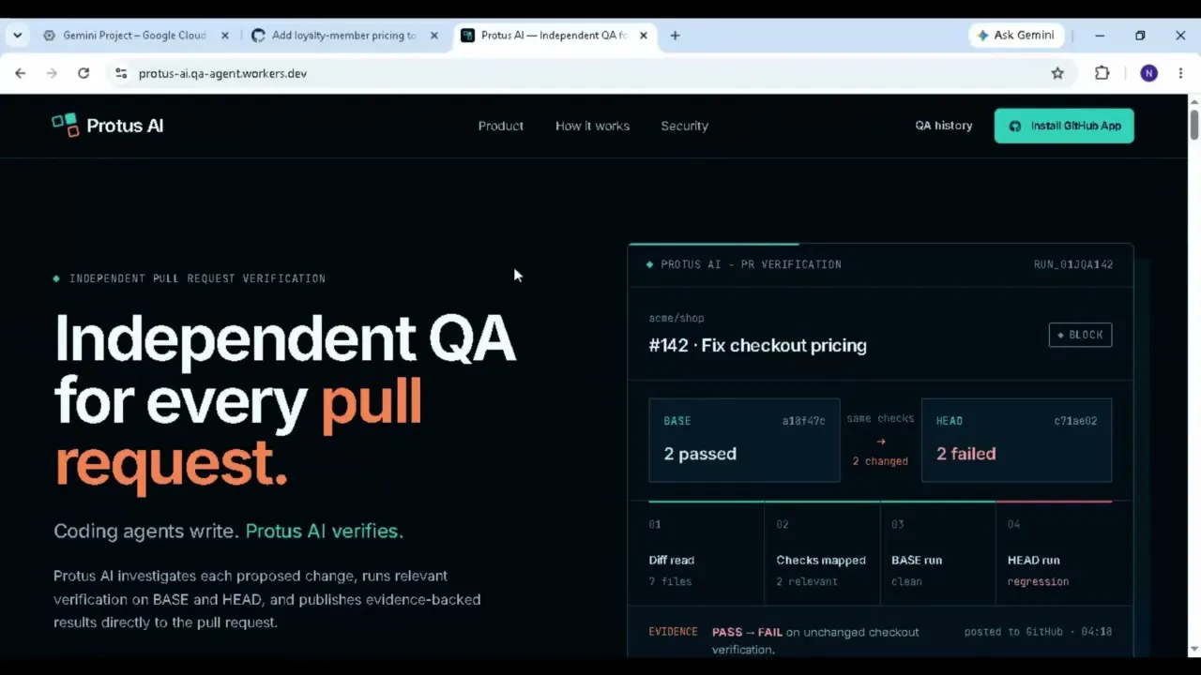Open a new browser tab

675,36
